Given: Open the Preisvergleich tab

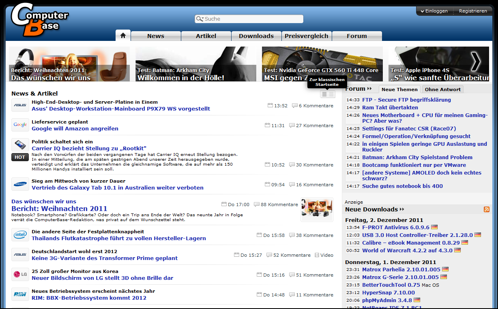Looking at the screenshot, I should coord(307,36).
